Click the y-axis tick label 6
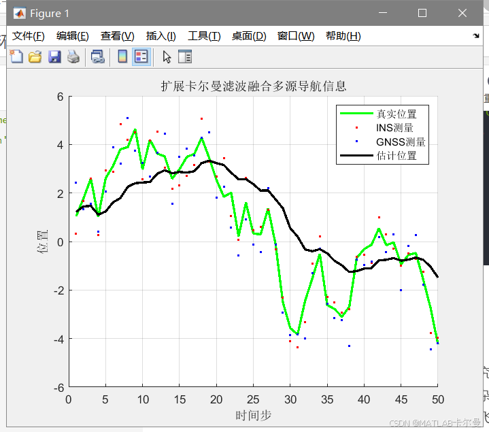The image size is (489, 432). 60,97
